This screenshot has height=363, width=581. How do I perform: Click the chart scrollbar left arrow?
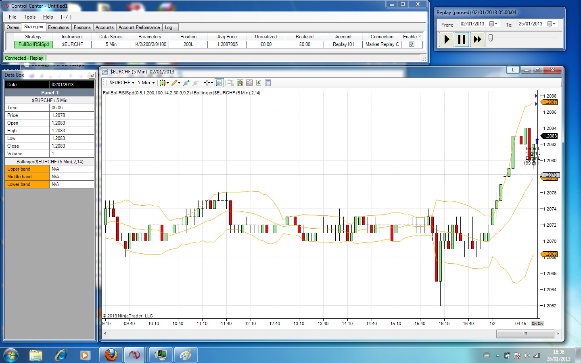click(105, 334)
